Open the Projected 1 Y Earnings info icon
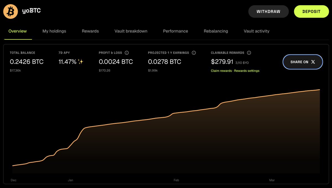Image resolution: width=332 pixels, height=188 pixels. [x=194, y=53]
